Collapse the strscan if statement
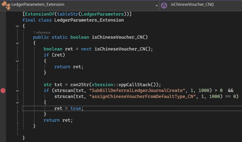The image size is (242, 142). tap(17, 91)
